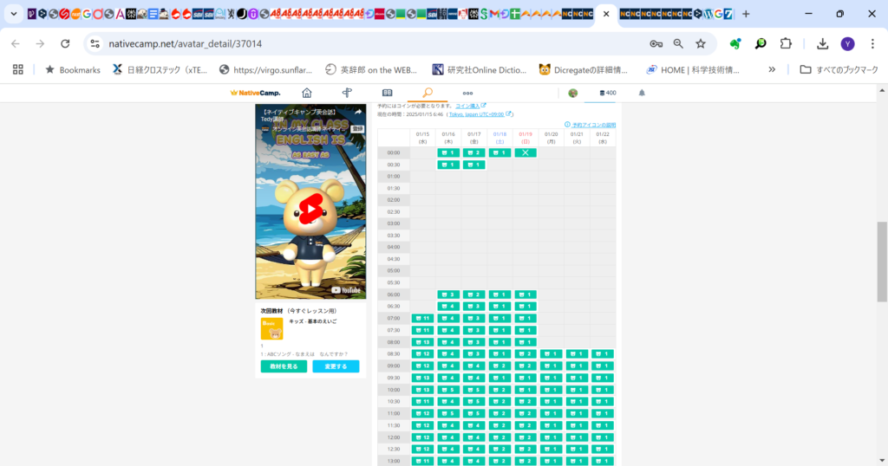Click the 変更する button
The image size is (888, 466).
(x=336, y=366)
